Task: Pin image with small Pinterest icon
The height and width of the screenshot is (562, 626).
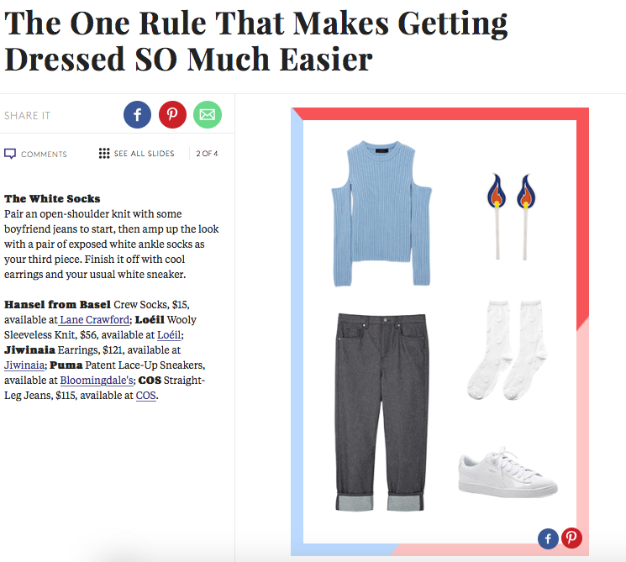Action: [x=571, y=538]
